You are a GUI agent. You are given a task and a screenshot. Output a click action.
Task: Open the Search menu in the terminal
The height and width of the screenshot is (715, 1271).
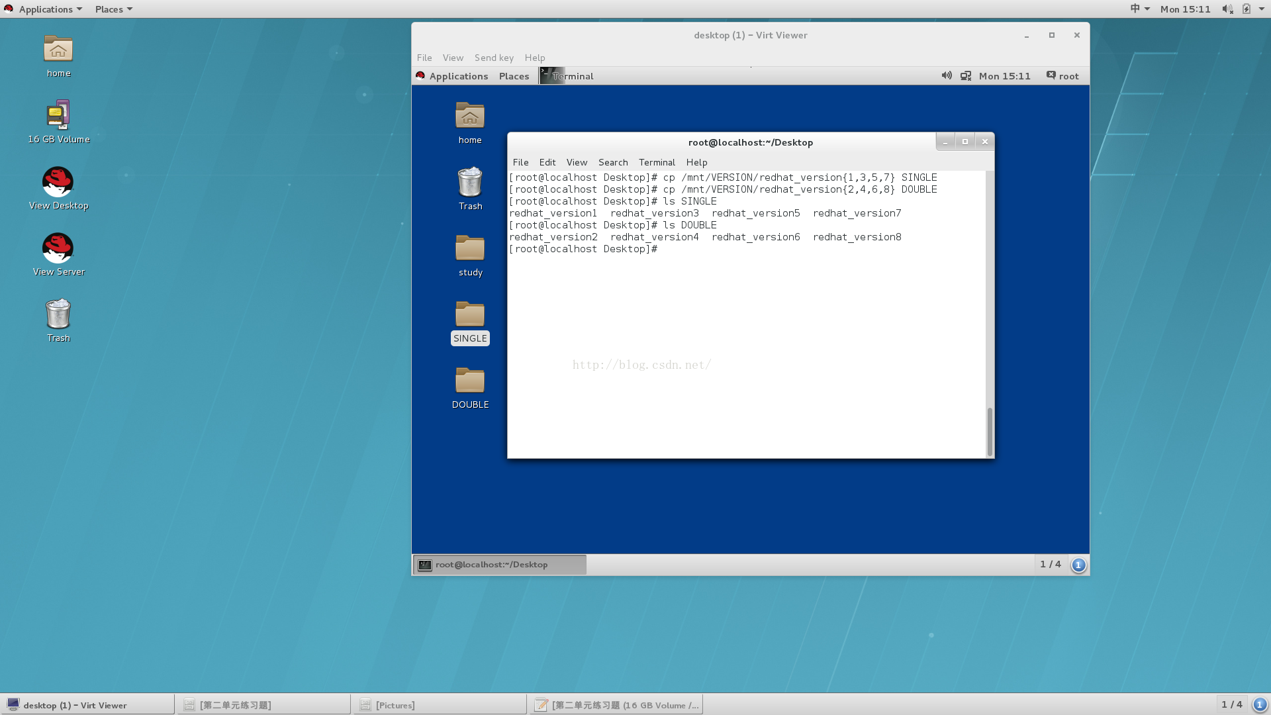coord(613,162)
